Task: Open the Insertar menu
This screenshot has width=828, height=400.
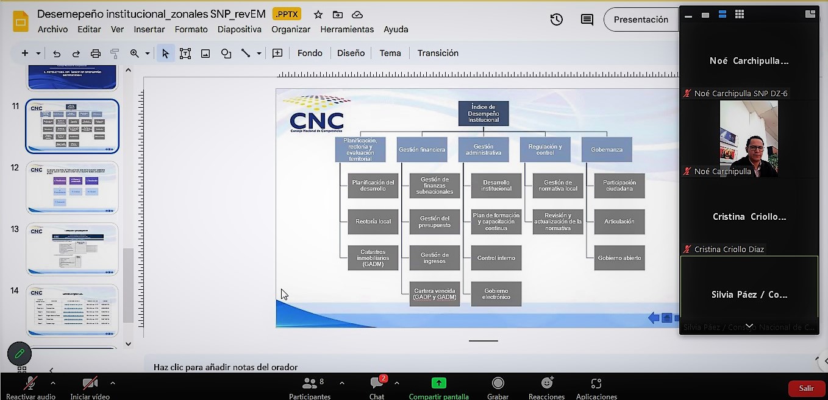Action: (x=149, y=29)
